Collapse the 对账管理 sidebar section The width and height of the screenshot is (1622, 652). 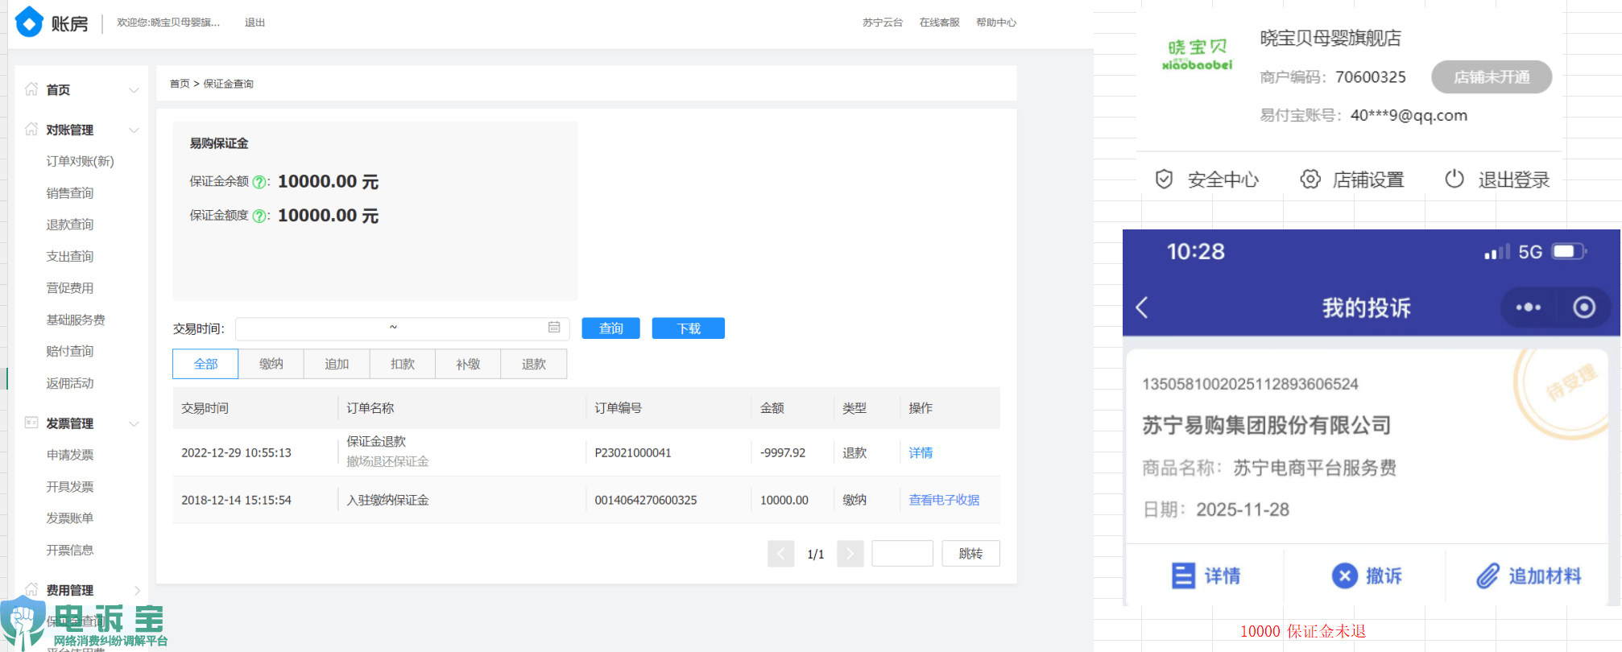(x=134, y=130)
